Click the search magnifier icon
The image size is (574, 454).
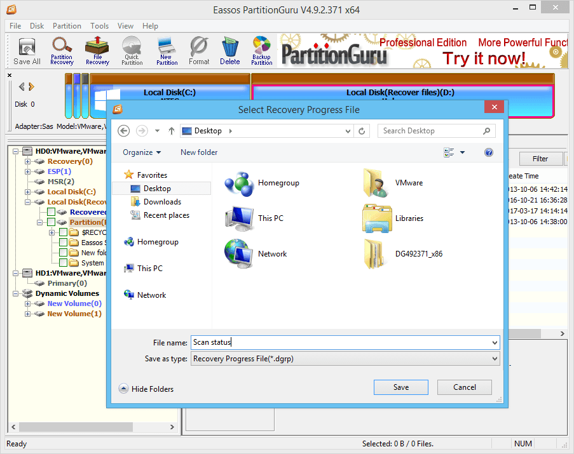pos(486,131)
